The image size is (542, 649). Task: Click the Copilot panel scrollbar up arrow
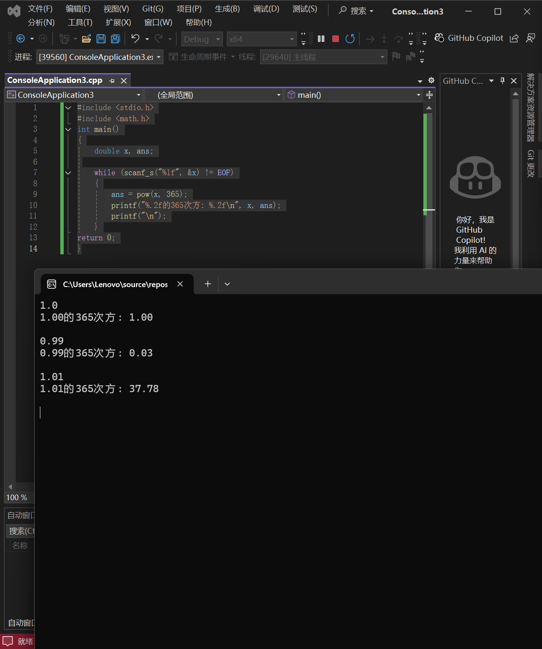516,94
